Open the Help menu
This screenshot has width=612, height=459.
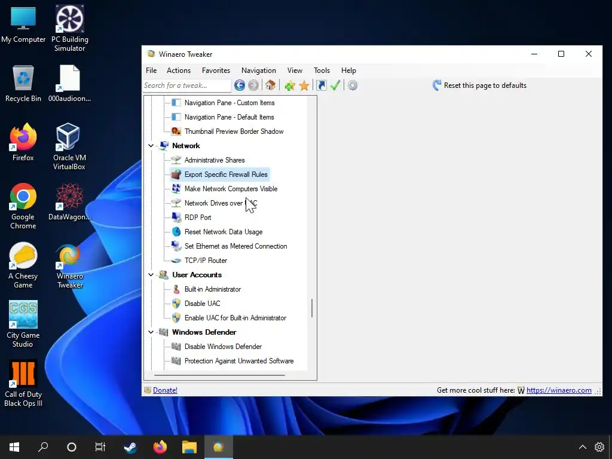point(348,71)
